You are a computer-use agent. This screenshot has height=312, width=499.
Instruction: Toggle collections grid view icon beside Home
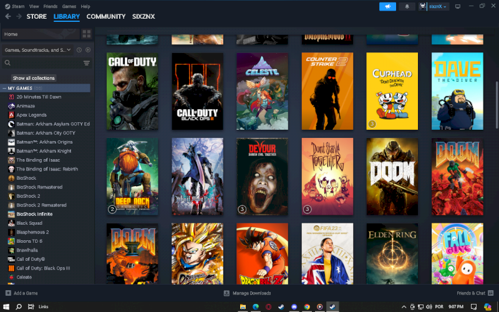coord(87,34)
